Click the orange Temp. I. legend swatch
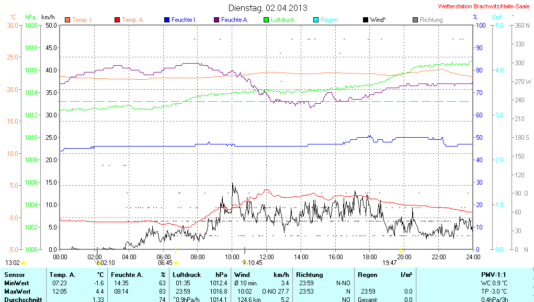The width and height of the screenshot is (534, 302). [67, 20]
